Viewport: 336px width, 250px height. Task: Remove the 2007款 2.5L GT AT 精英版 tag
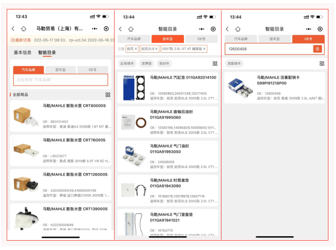tap(204, 49)
